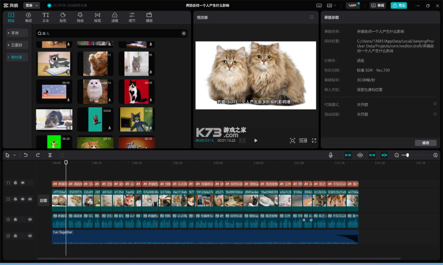Mute the narration audio track
443x265 pixels.
(30, 219)
